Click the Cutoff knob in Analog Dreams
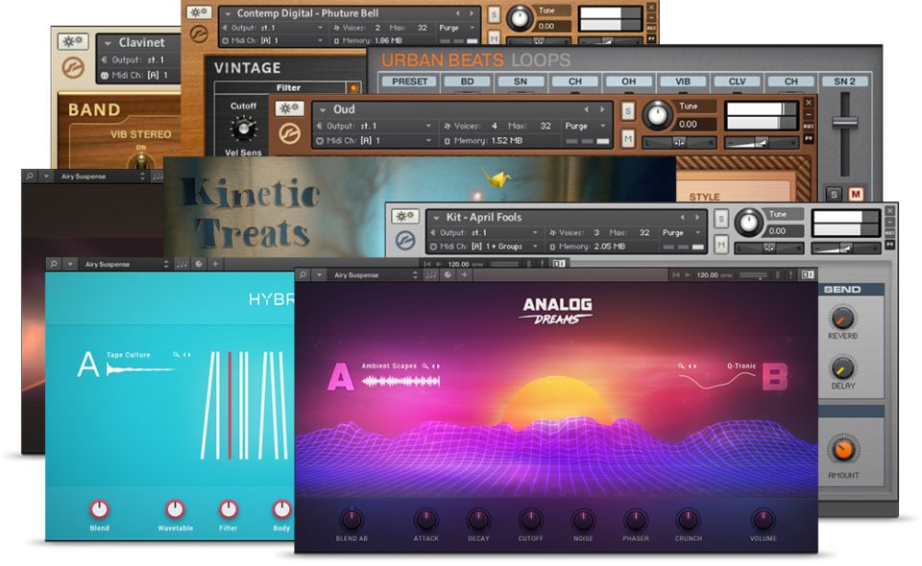 [x=530, y=520]
